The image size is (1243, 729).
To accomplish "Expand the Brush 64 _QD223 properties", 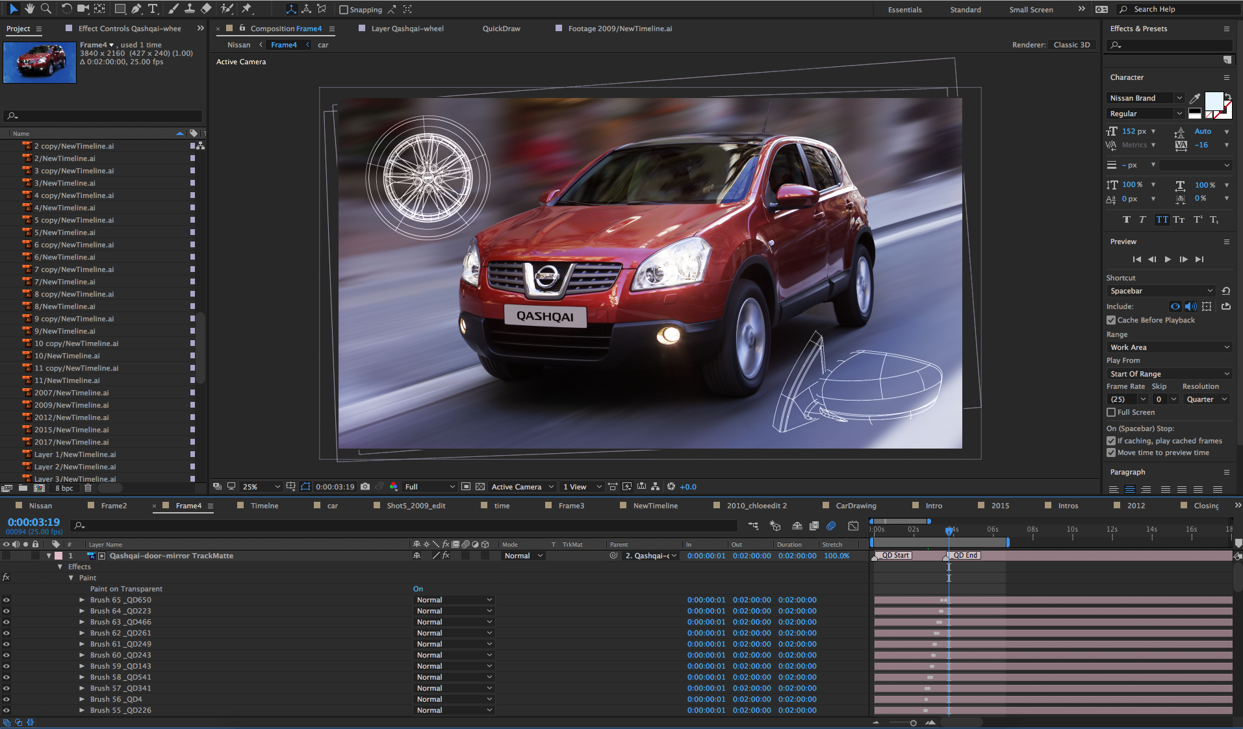I will coord(82,611).
